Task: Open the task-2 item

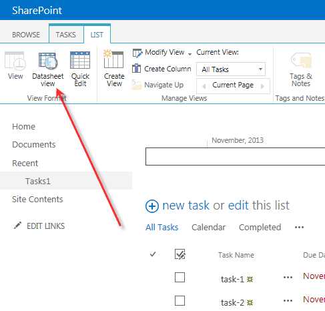Action: coord(232,302)
